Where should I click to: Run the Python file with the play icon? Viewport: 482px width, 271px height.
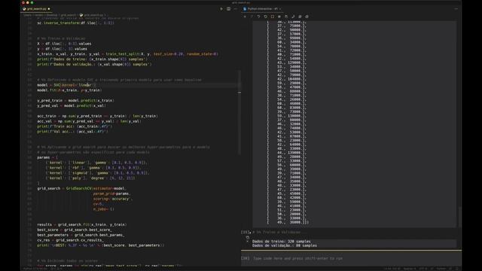(221, 9)
